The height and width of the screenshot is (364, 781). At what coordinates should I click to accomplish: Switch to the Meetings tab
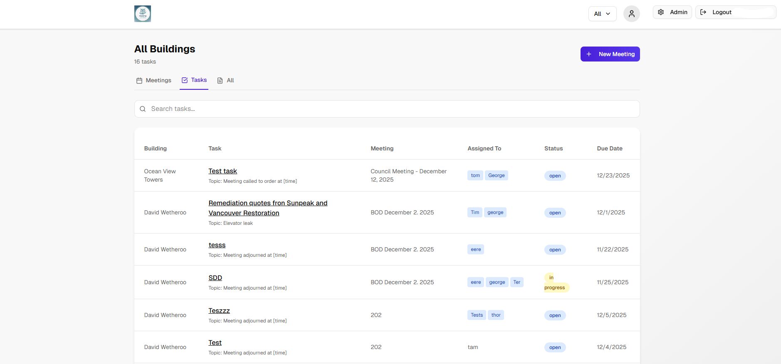(158, 80)
